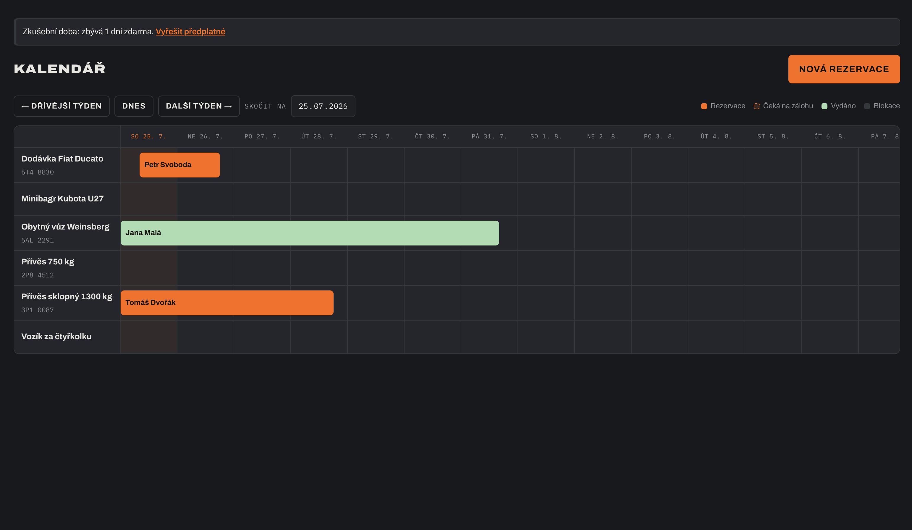The image size is (912, 530).
Task: Click the Skočit na date field
Action: [x=323, y=106]
